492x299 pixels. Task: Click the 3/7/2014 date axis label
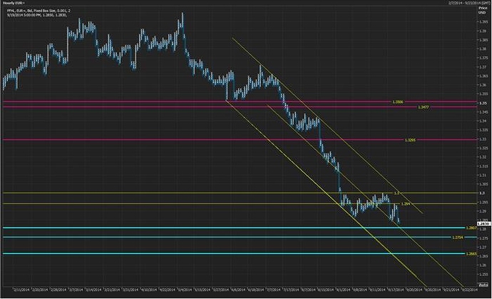pyautogui.click(x=76, y=288)
